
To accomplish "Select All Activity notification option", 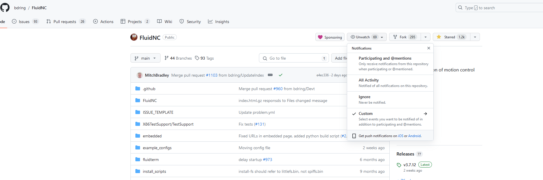I will click(390, 83).
